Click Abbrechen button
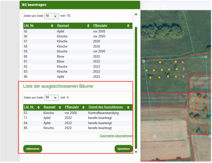Image resolution: width=212 pixels, height=163 pixels. tap(33, 149)
